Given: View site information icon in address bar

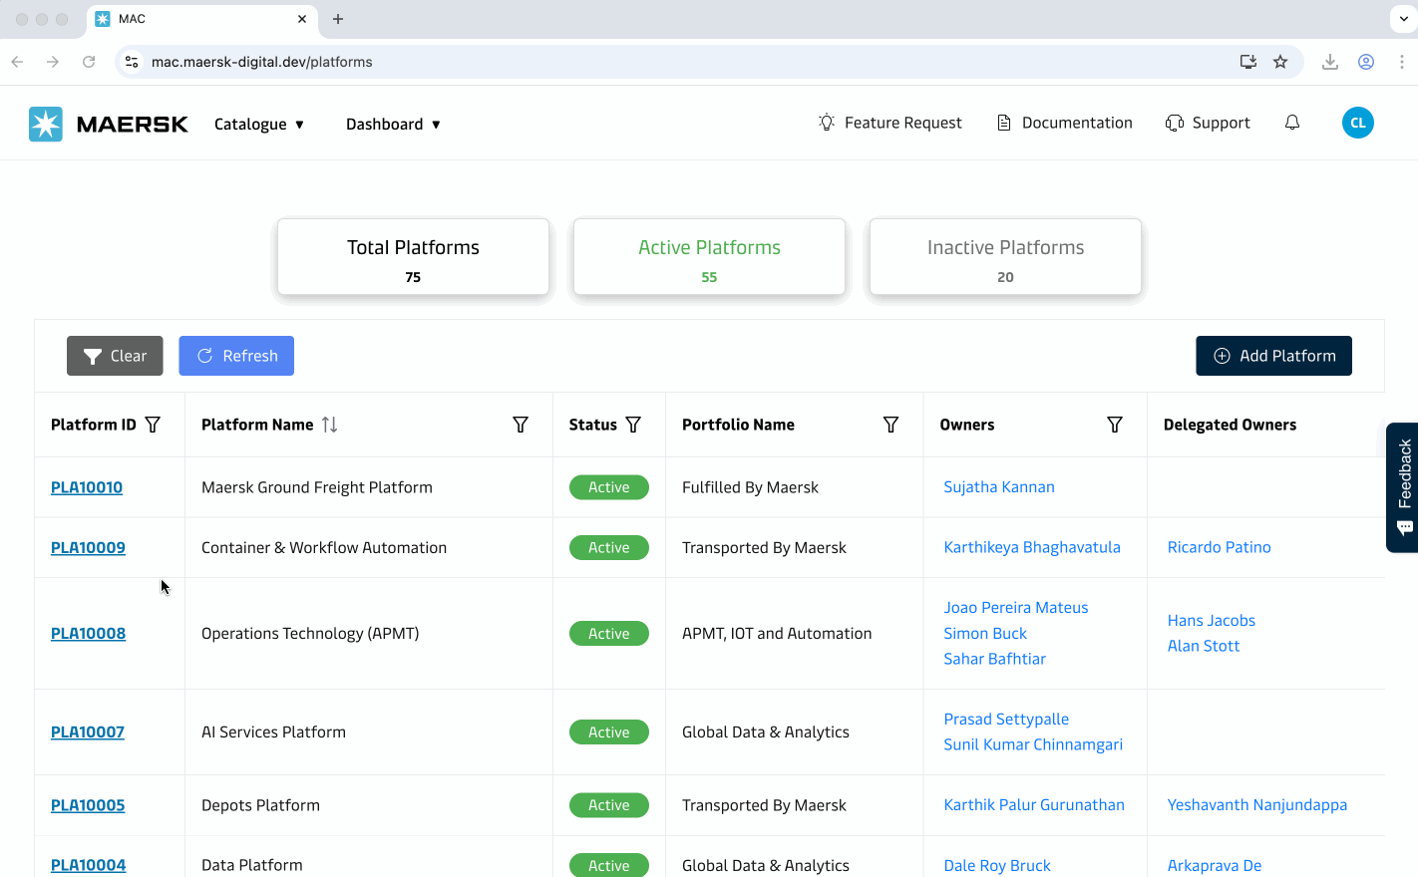Looking at the screenshot, I should point(132,62).
